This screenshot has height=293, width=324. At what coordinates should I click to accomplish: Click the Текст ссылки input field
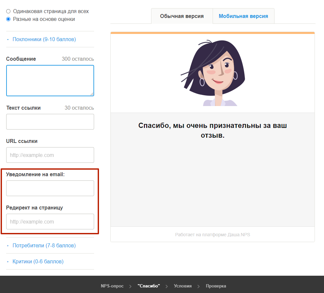[50, 122]
